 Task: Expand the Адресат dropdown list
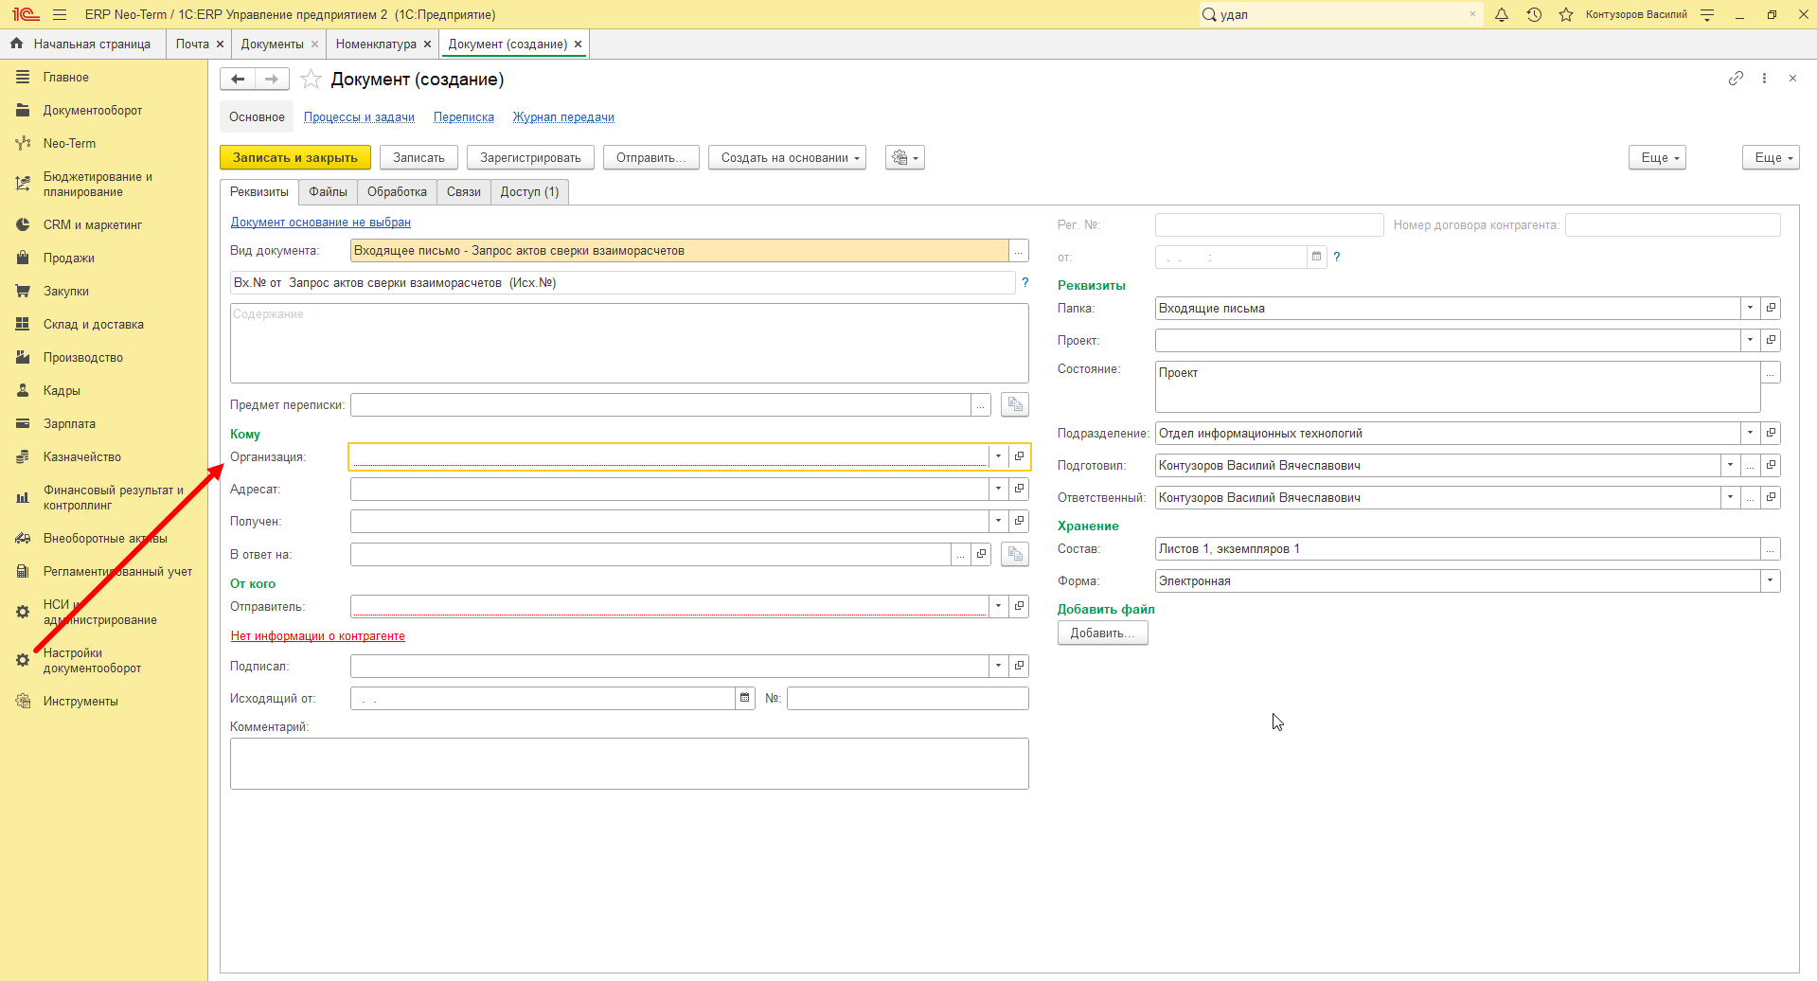pos(998,489)
